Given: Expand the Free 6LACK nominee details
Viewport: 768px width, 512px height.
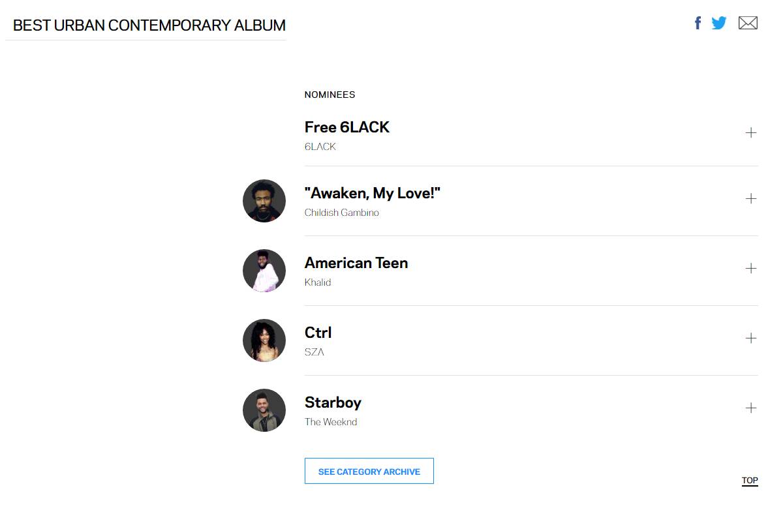Looking at the screenshot, I should pos(751,133).
